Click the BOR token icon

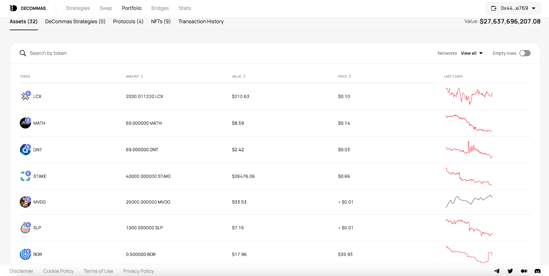click(x=25, y=254)
